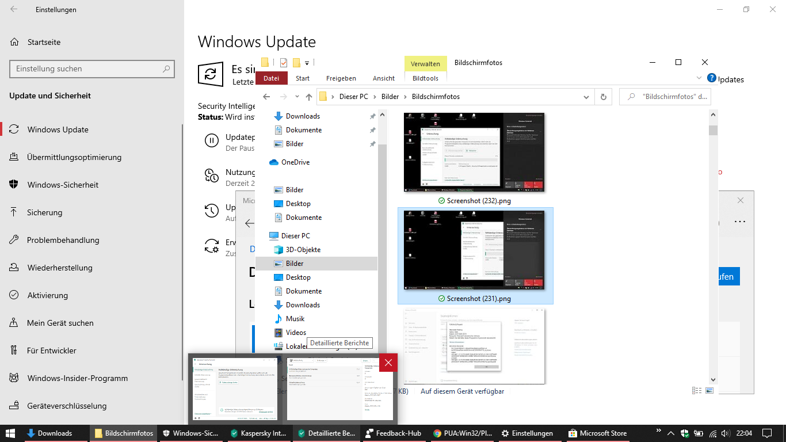The image size is (786, 442).
Task: Expand the Explorer ribbon with the chevron
Action: point(699,78)
